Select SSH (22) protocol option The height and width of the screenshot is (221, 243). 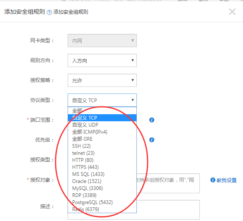coord(102,146)
